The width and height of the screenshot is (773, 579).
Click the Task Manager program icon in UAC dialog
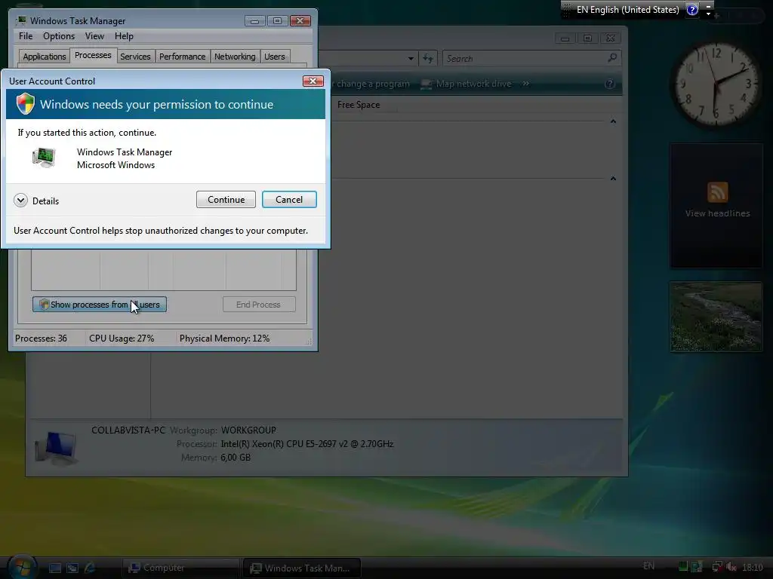tap(44, 158)
